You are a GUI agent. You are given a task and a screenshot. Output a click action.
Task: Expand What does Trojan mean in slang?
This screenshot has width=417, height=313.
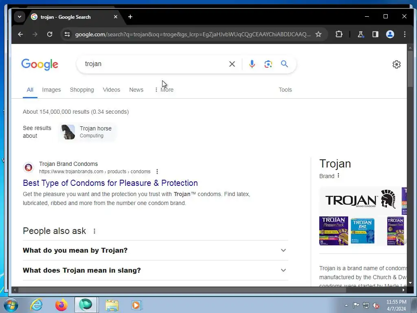coord(155,271)
